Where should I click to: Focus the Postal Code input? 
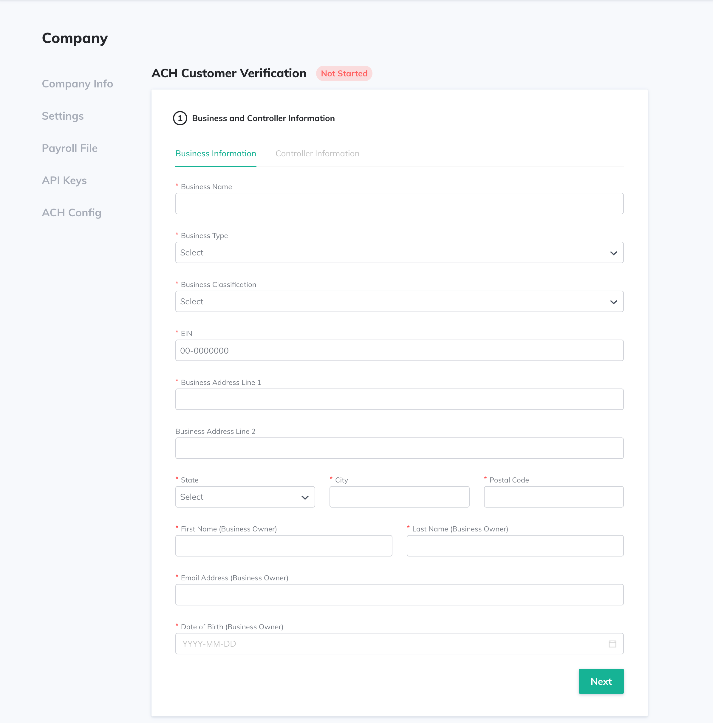point(553,497)
